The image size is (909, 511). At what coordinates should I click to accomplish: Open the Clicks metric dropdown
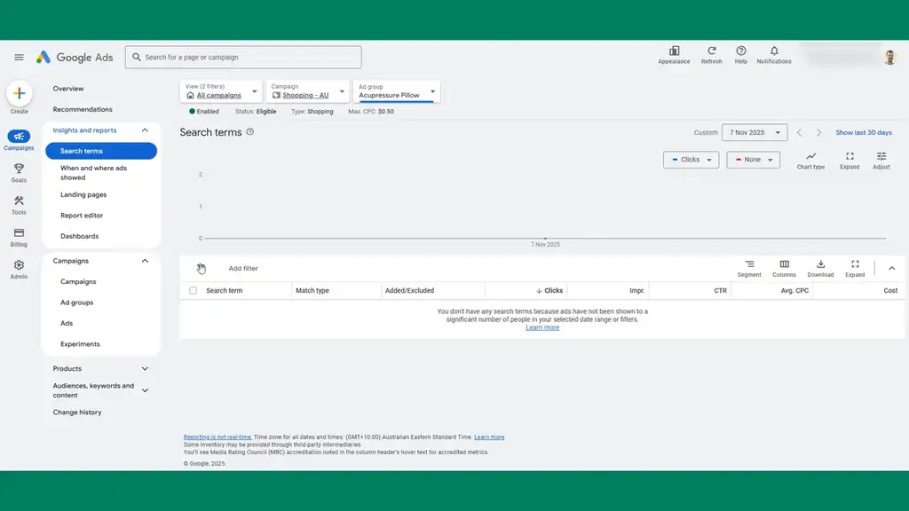pos(691,160)
